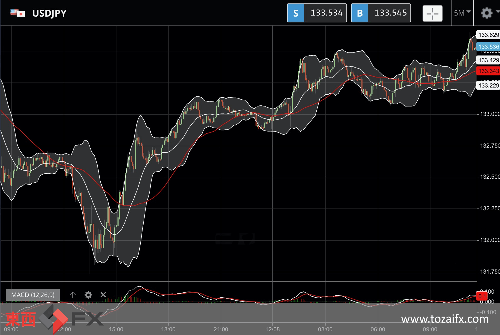Remove the MACD indicator with X
Image resolution: width=500 pixels, height=335 pixels.
[x=103, y=295]
